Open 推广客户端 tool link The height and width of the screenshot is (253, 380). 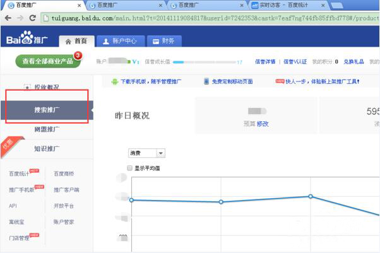66,190
